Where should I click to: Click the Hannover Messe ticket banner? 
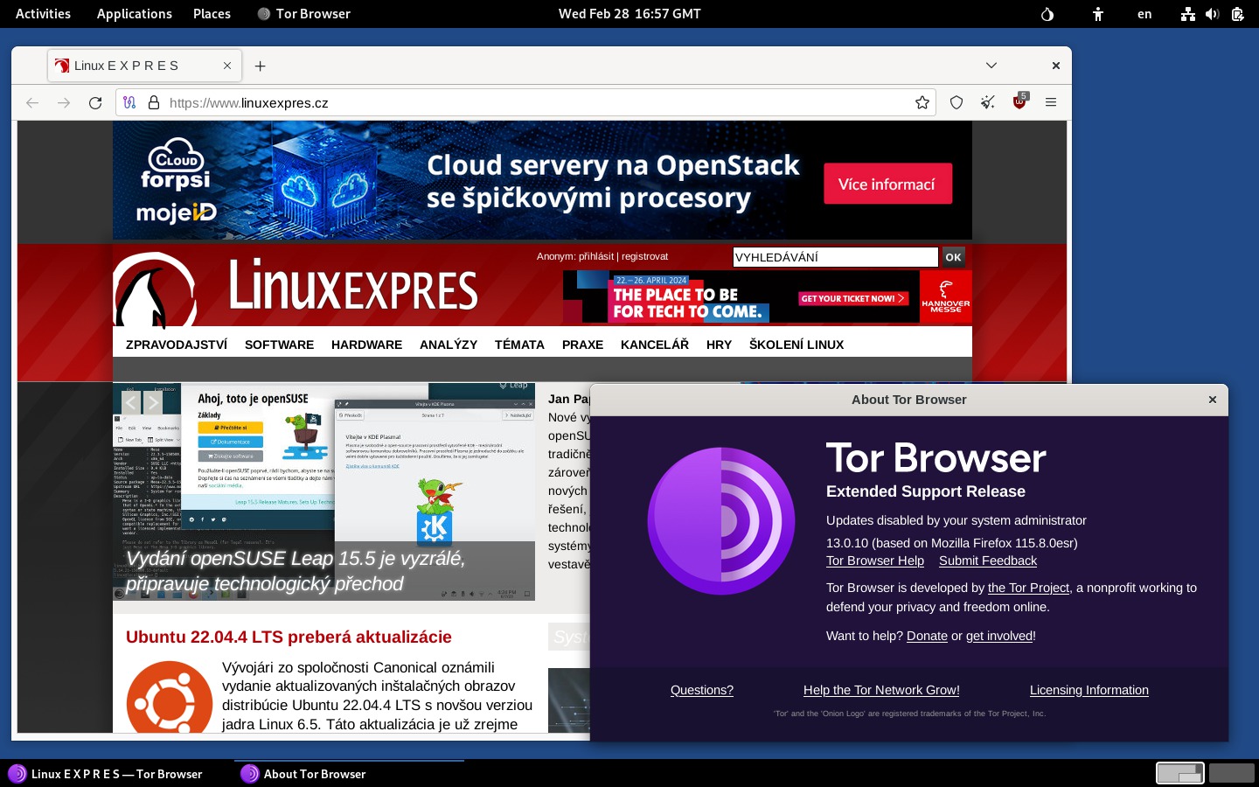(x=768, y=296)
